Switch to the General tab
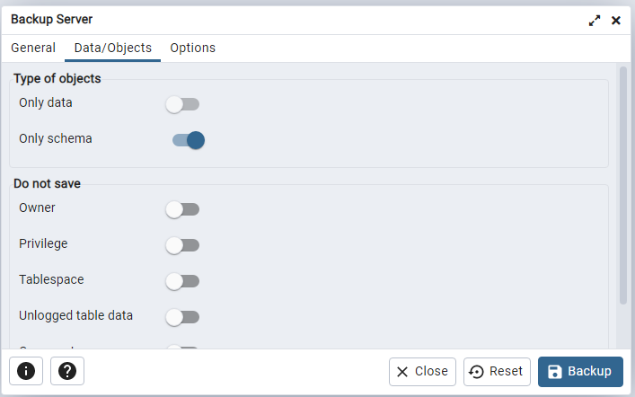This screenshot has width=635, height=397. point(33,48)
